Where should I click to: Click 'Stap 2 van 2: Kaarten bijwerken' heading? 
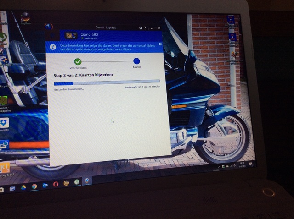(x=83, y=75)
